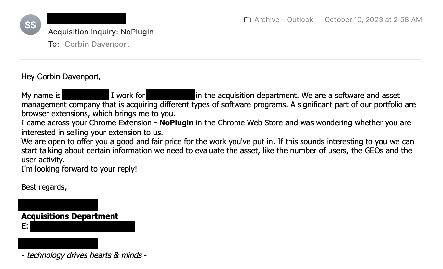Click the redacted email address after E:
This screenshot has height=269, width=443.
(x=82, y=226)
